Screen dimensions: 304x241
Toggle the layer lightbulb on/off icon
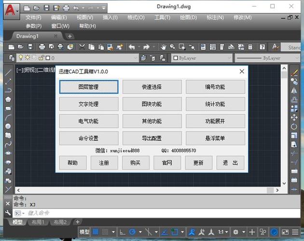(x=21, y=57)
